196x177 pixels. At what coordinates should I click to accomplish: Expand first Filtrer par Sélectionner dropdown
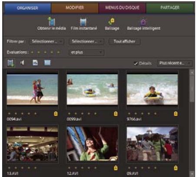[x=47, y=42]
